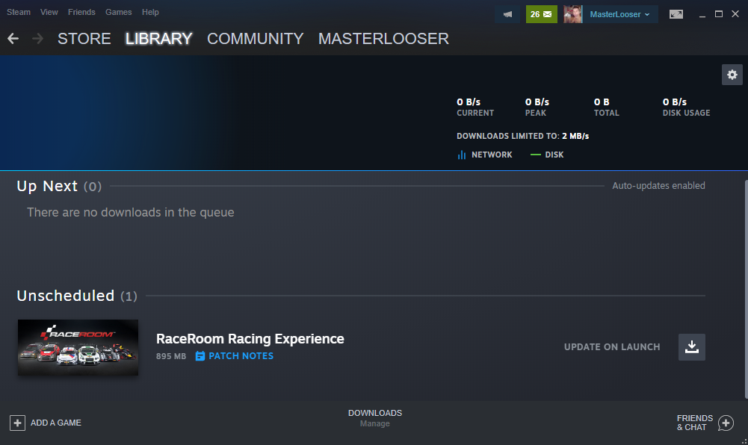Go to the LIBRARY tab
Screen dimensions: 748x445
coord(158,39)
